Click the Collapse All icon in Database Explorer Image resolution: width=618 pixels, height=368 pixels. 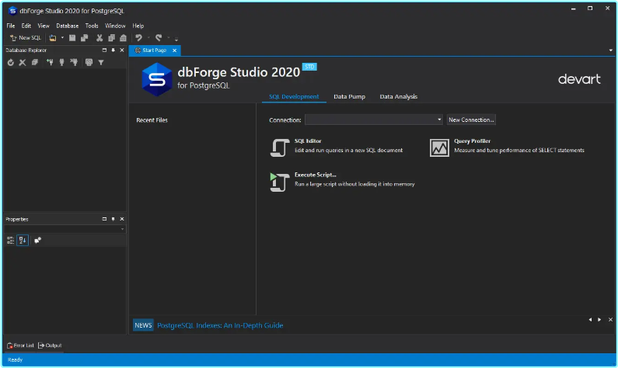(x=35, y=62)
